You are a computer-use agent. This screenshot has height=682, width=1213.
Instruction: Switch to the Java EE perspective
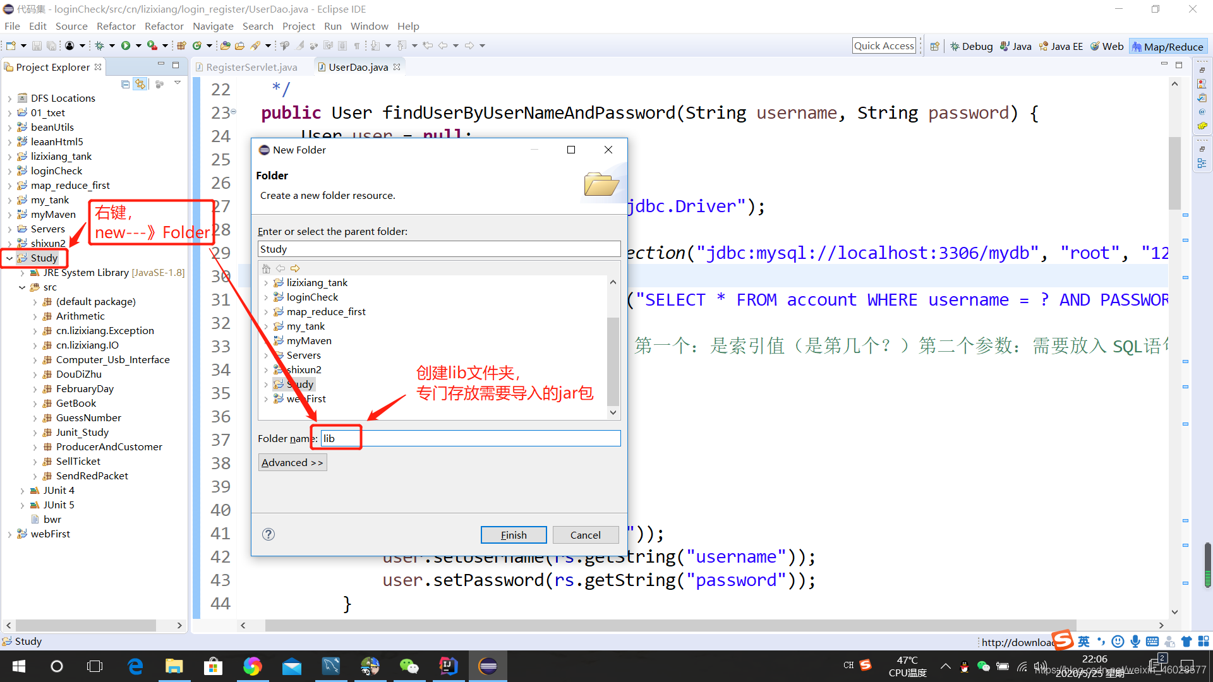pyautogui.click(x=1061, y=46)
